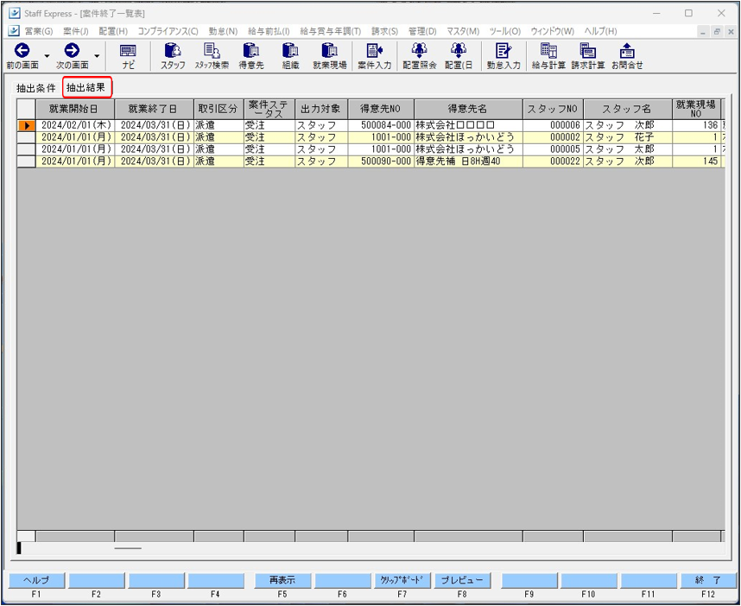Open the マスタ(M) menu
This screenshot has width=741, height=606.
click(x=463, y=31)
